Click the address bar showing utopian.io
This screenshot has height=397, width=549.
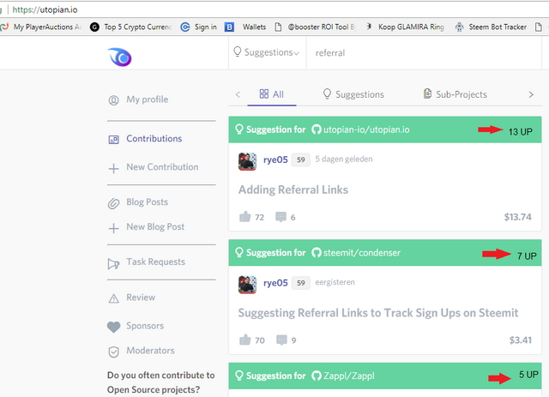(45, 9)
